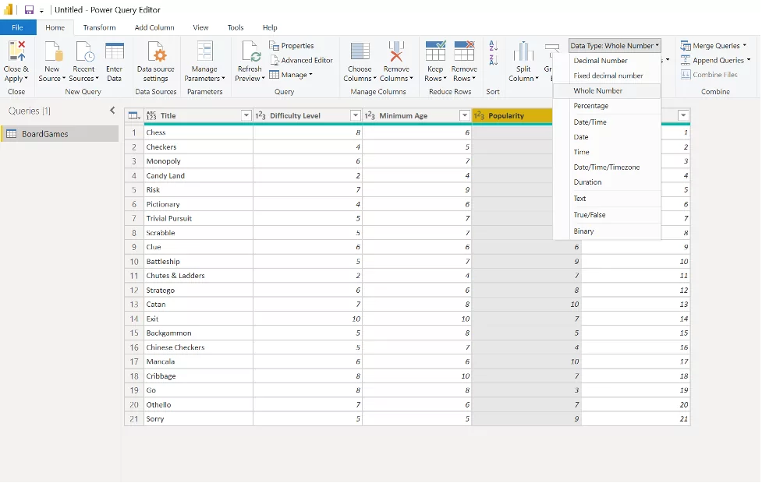The image size is (762, 483).
Task: Select Whole Number in the type list
Action: [608, 91]
